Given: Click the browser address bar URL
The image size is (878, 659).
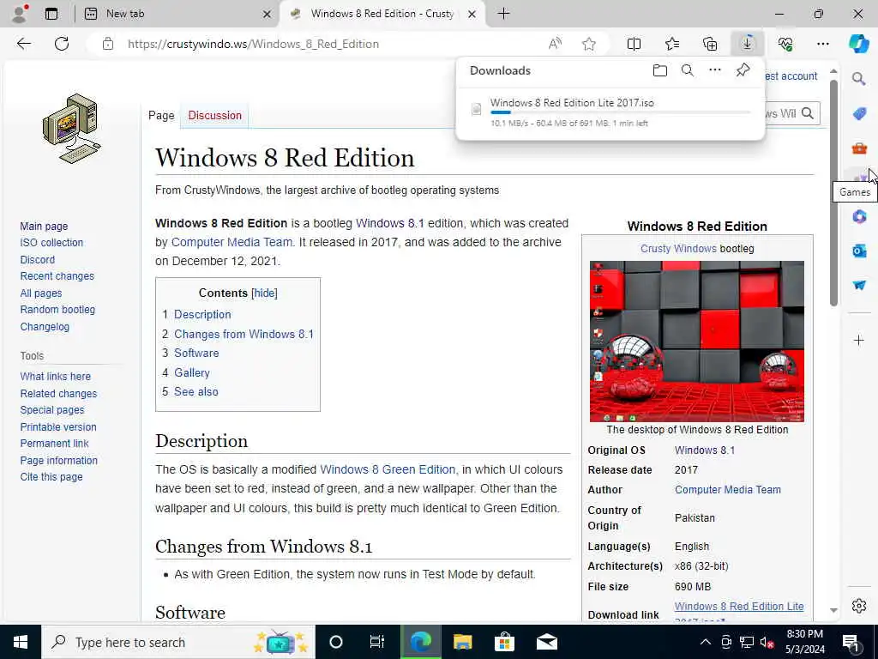Looking at the screenshot, I should (x=253, y=44).
